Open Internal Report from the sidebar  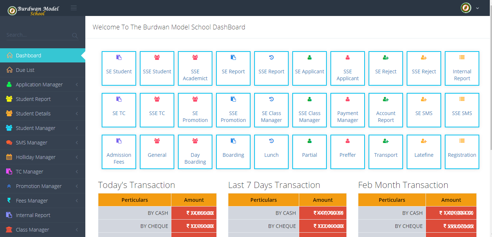point(33,215)
